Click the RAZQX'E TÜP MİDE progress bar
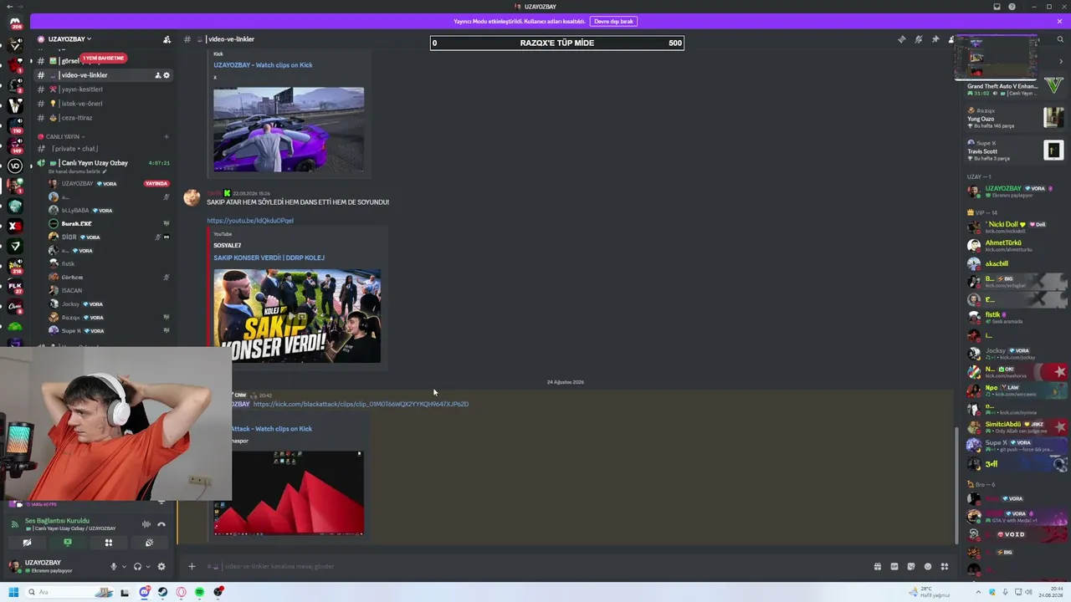This screenshot has height=602, width=1071. point(557,43)
